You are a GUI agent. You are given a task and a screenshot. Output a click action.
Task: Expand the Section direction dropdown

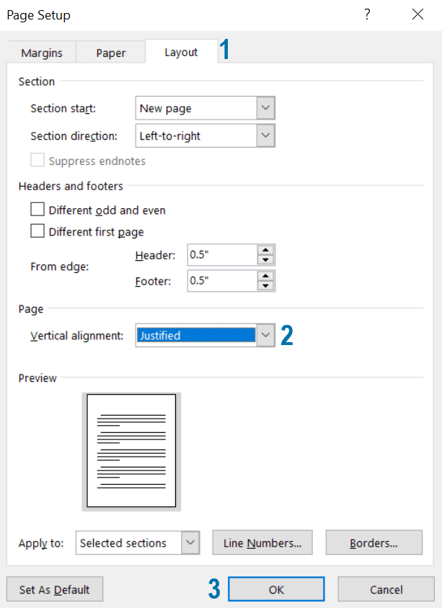[266, 135]
